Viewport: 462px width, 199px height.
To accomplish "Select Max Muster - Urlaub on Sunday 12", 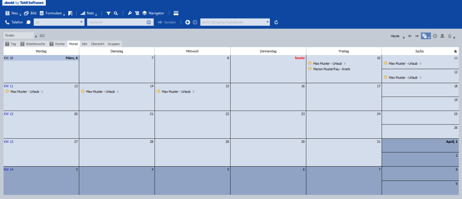I will click(403, 77).
